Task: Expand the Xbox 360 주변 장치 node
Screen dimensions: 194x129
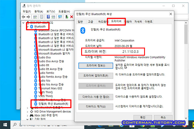Action: point(27,116)
